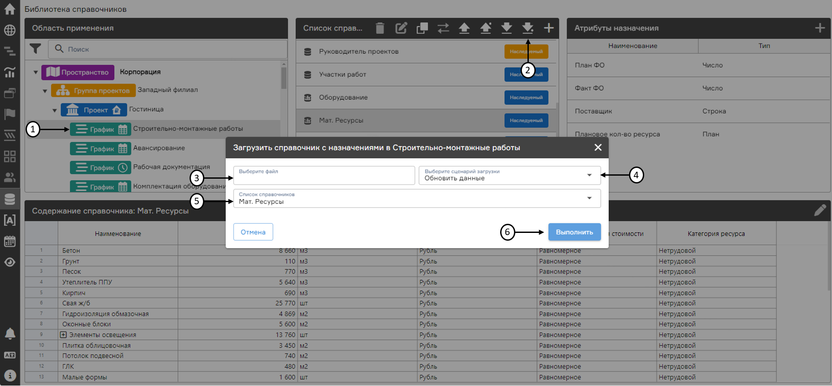Open the eye view sidebar icon
Image resolution: width=832 pixels, height=386 pixels.
pyautogui.click(x=10, y=262)
